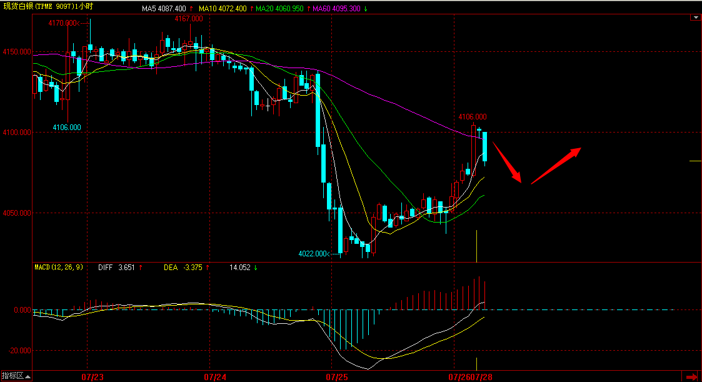The height and width of the screenshot is (382, 702).
Task: Click the MACD(12,26,9) indicator label
Action: pyautogui.click(x=59, y=268)
